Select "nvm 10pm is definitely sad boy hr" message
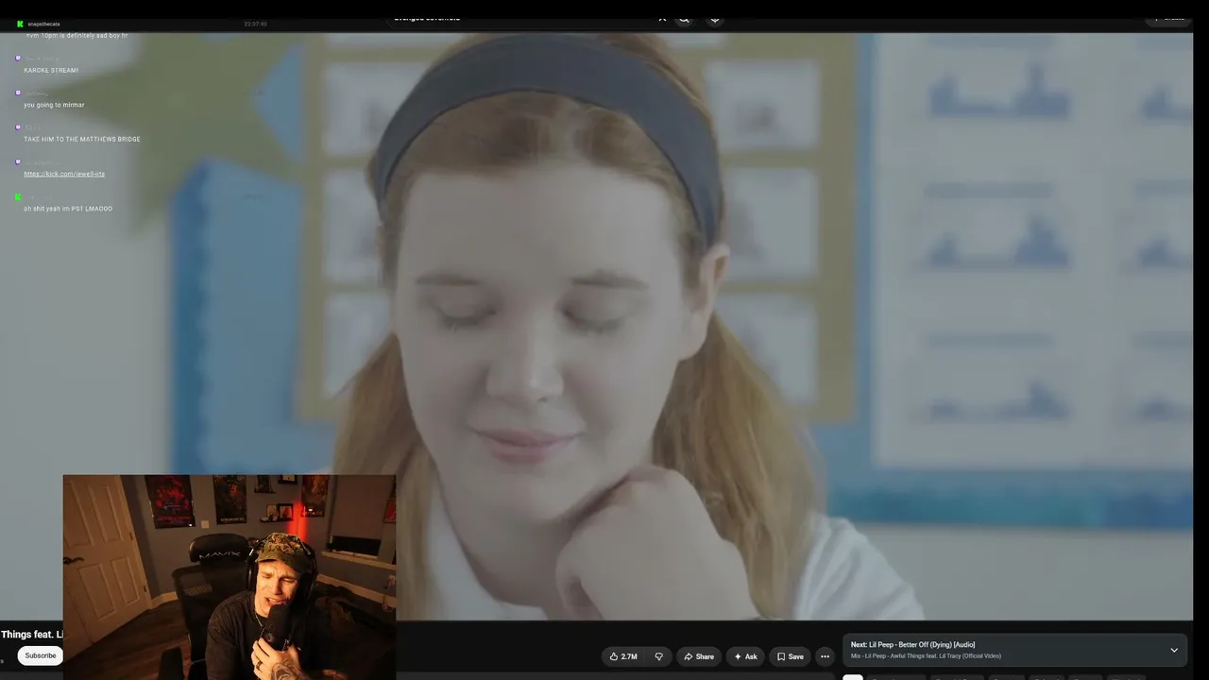This screenshot has width=1209, height=680. pyautogui.click(x=77, y=35)
